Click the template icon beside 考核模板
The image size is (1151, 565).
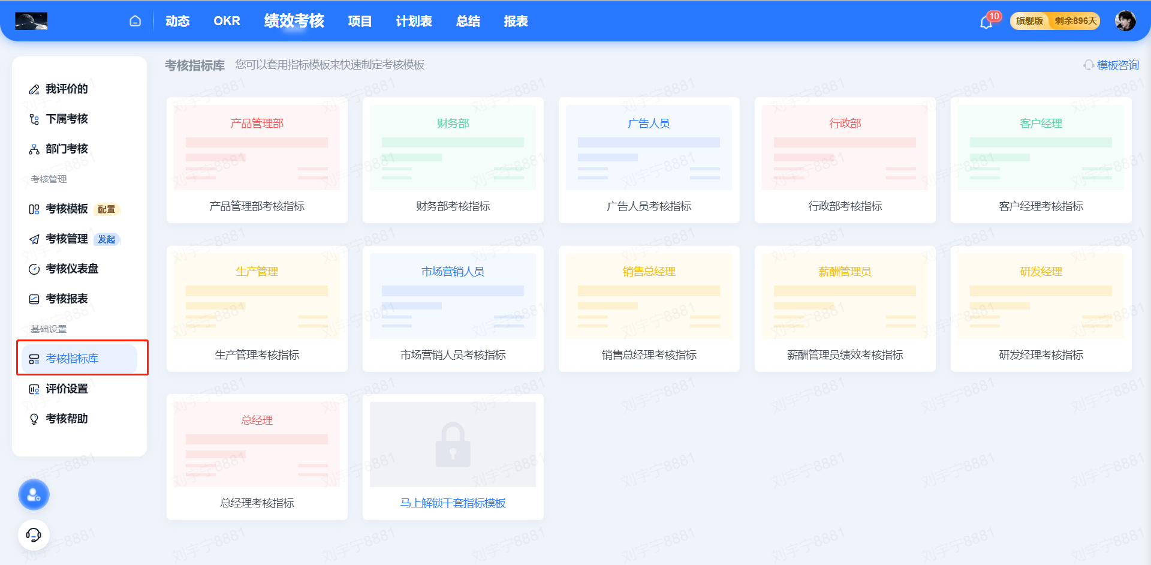pyautogui.click(x=34, y=209)
